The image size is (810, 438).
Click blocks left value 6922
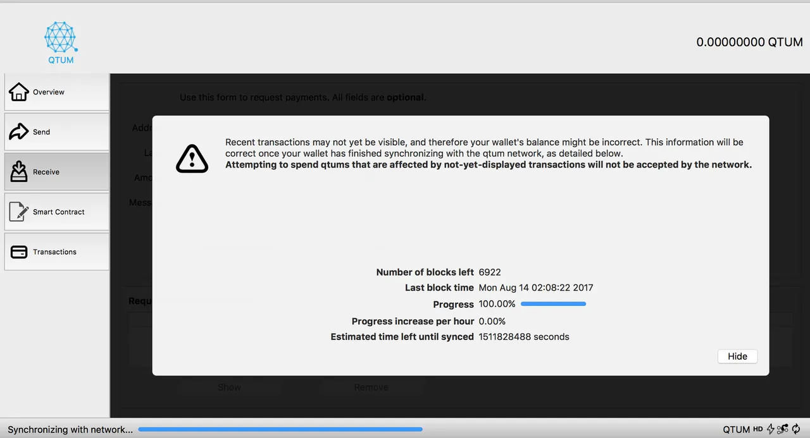pos(490,272)
